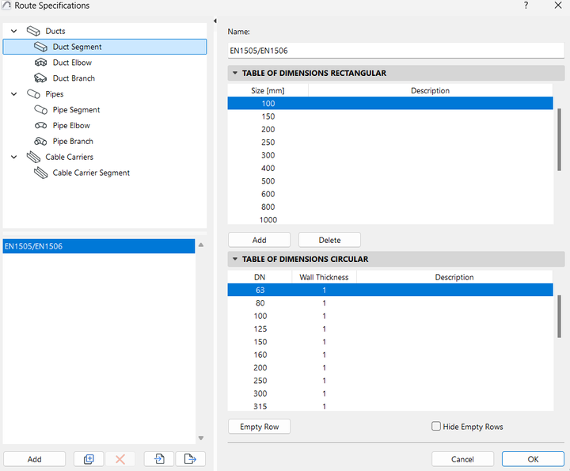Click the Duct Segment icon

pyautogui.click(x=40, y=47)
